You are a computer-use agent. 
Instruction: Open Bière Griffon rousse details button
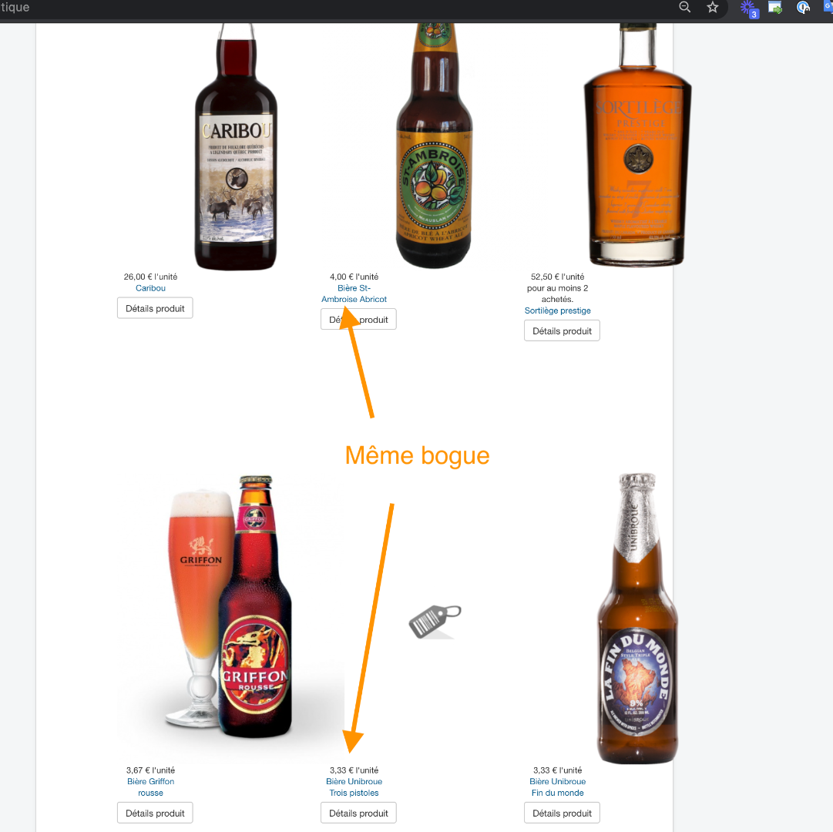tap(155, 813)
